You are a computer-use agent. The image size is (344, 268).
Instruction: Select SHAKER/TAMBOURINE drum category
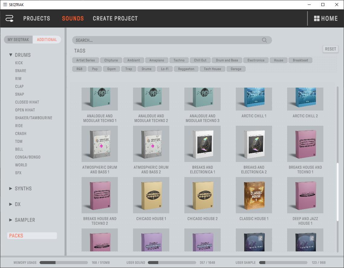(x=34, y=118)
